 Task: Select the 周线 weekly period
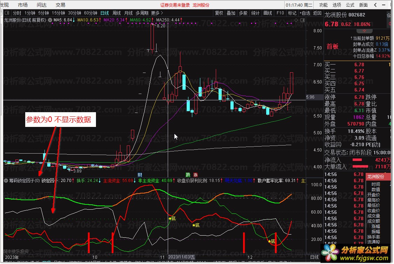tap(117, 13)
